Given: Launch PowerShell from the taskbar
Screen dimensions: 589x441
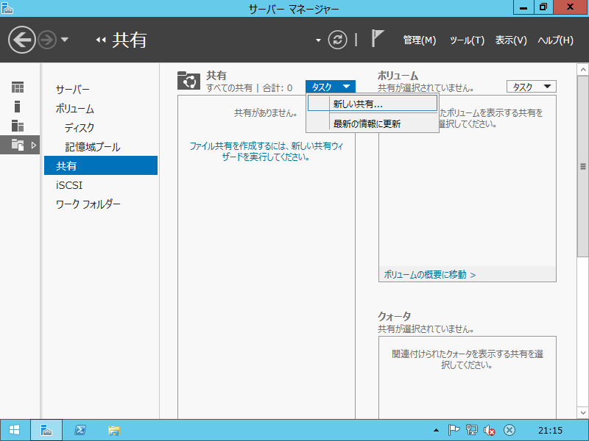Looking at the screenshot, I should [80, 430].
